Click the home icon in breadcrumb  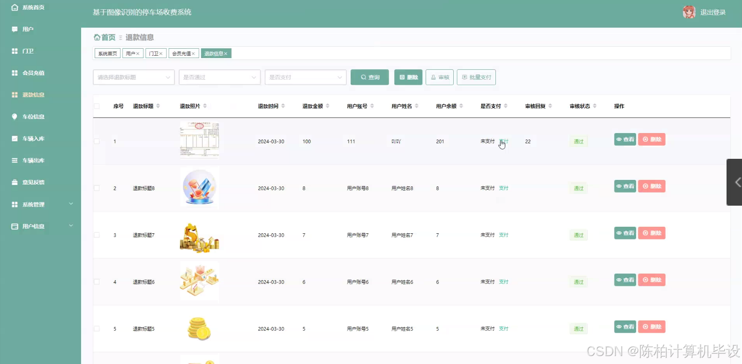click(x=97, y=37)
